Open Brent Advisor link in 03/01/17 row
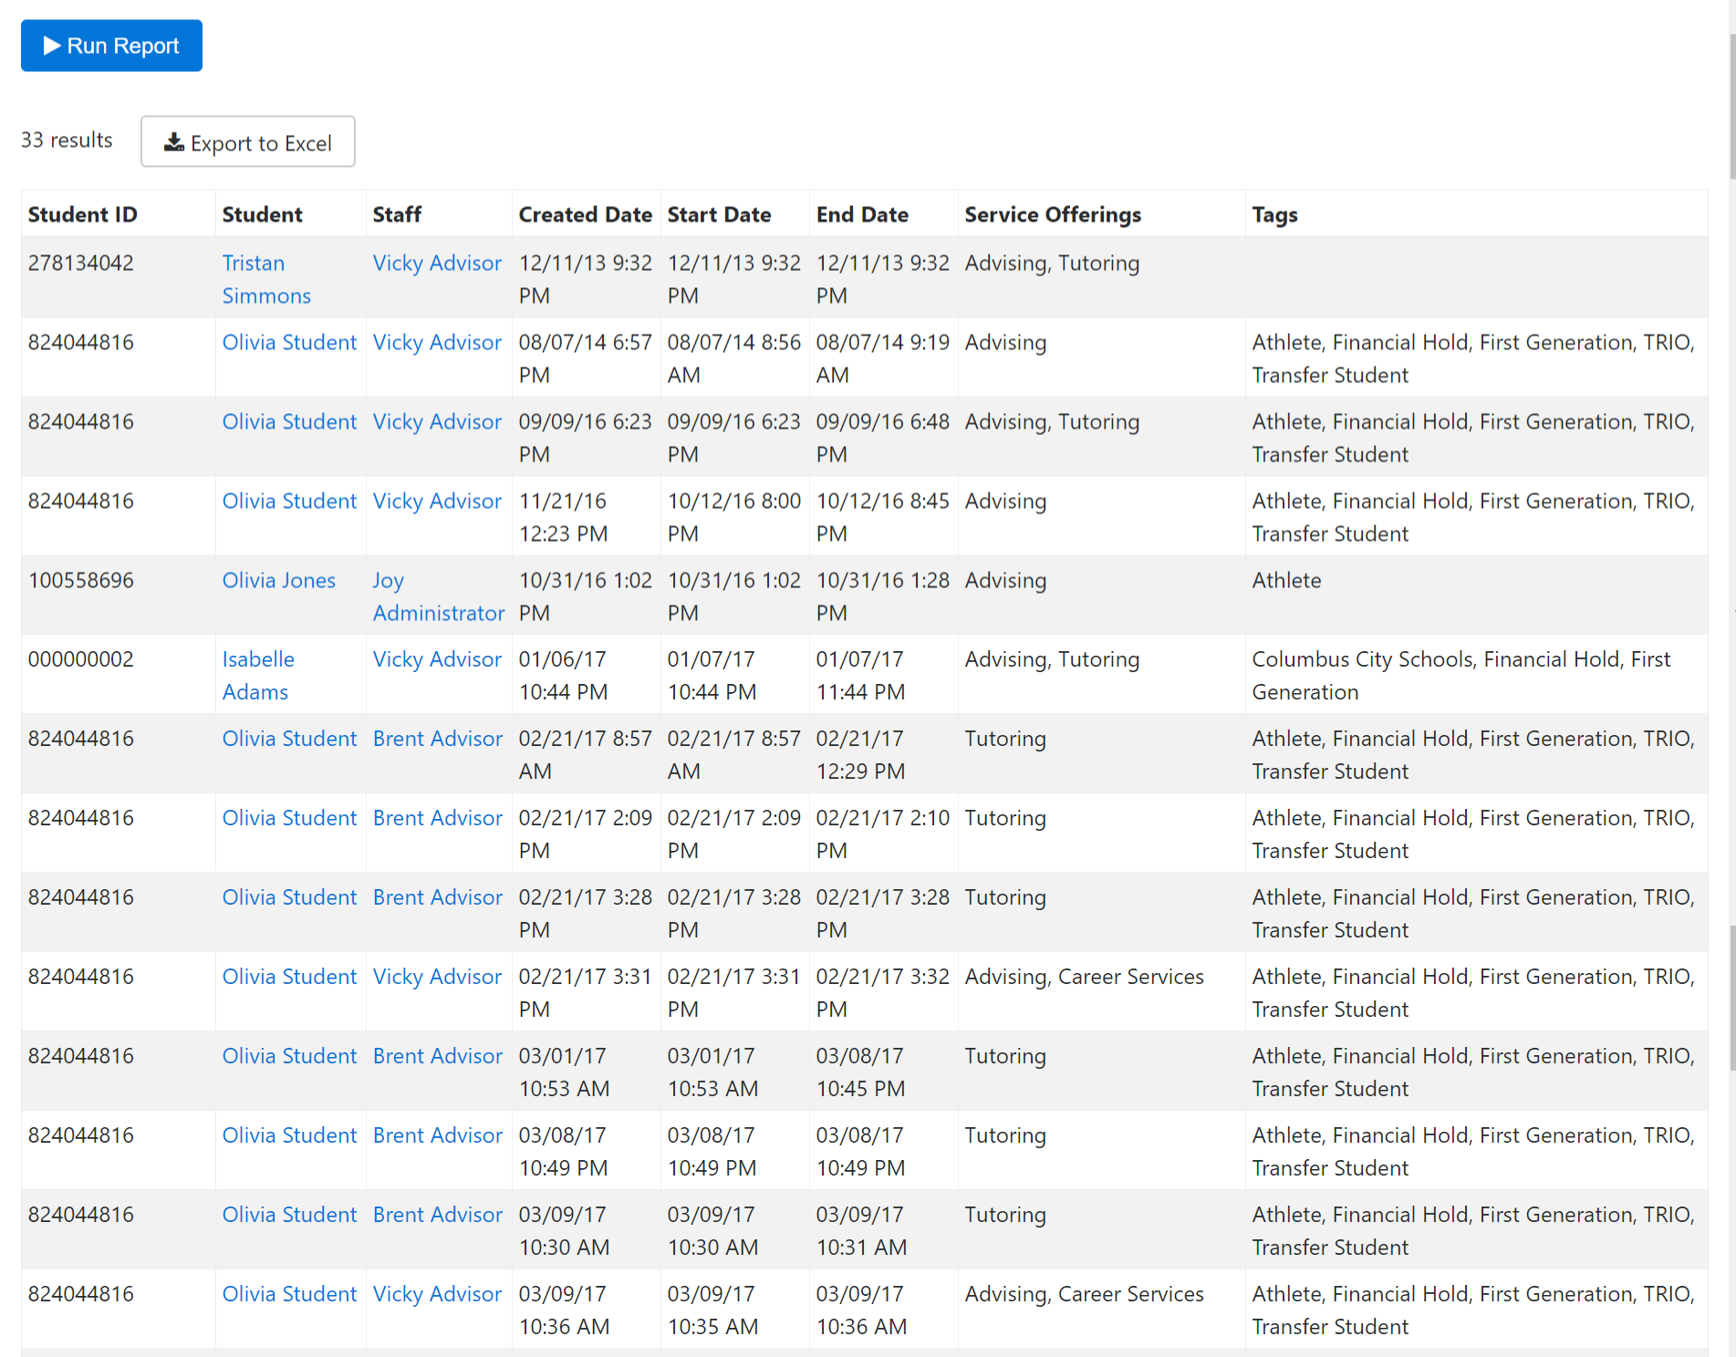The height and width of the screenshot is (1357, 1736). pyautogui.click(x=438, y=1056)
